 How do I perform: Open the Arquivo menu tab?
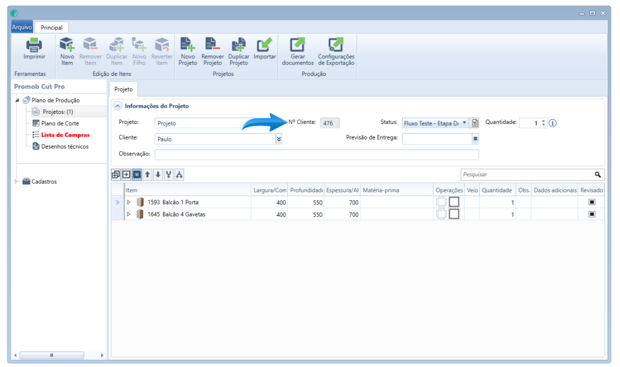coord(22,27)
